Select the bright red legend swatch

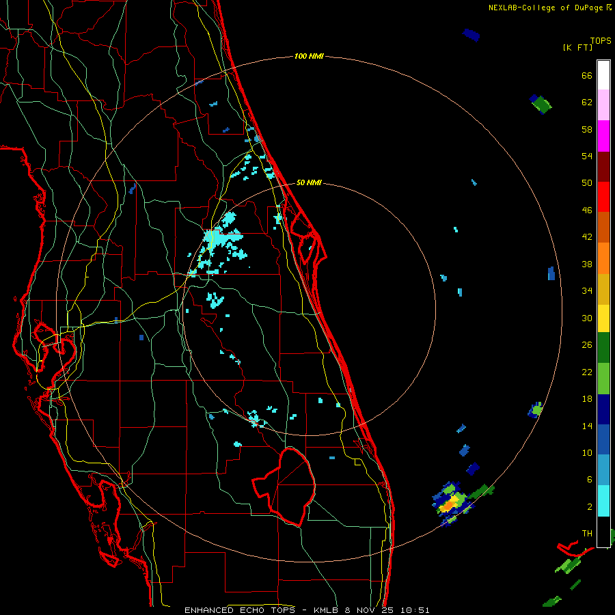603,197
